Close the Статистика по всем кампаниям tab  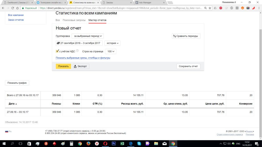click(98, 3)
